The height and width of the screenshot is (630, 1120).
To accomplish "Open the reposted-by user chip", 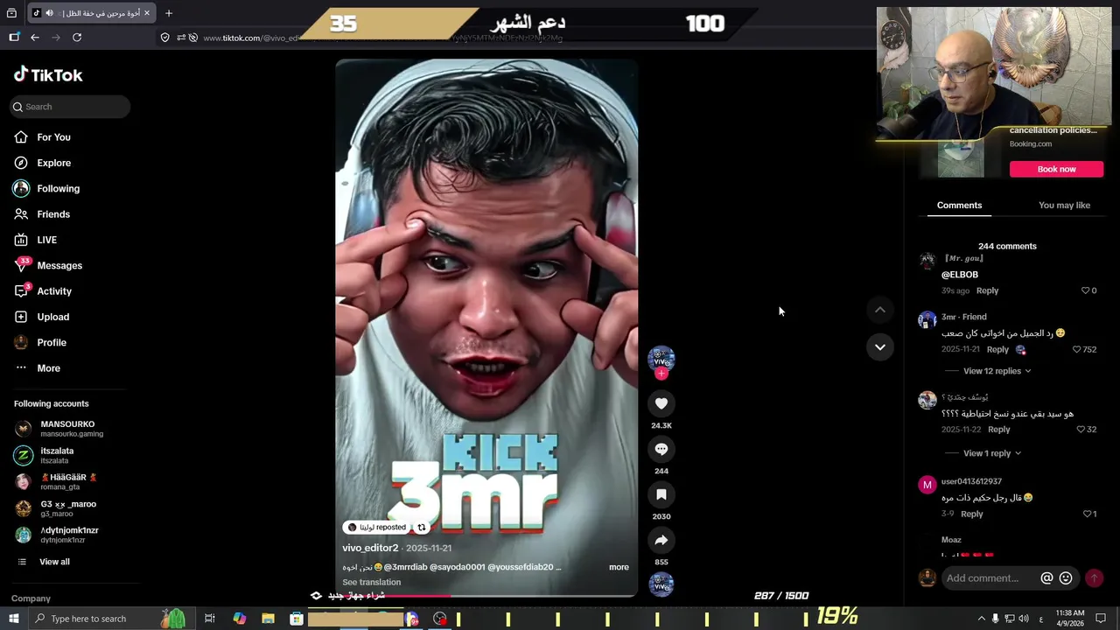I will pos(377,528).
